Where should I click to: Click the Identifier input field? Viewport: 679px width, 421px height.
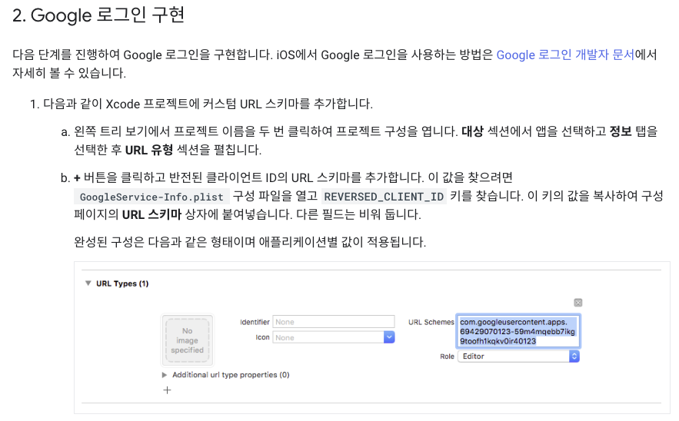(x=334, y=322)
